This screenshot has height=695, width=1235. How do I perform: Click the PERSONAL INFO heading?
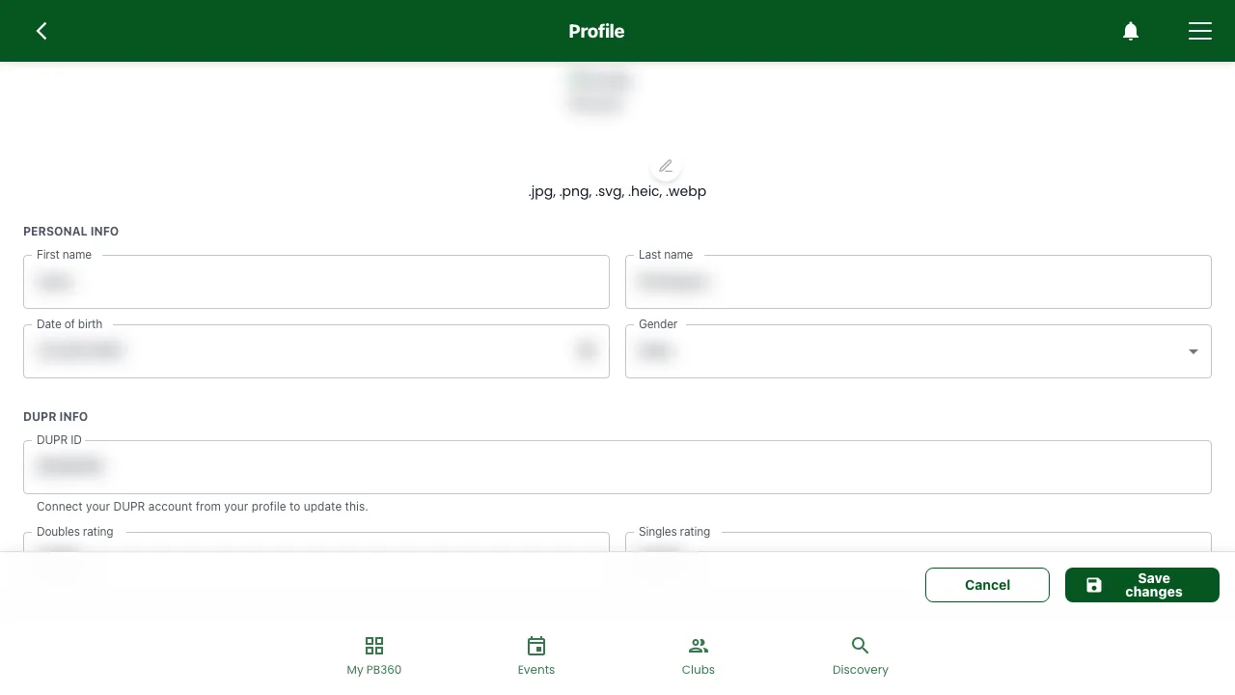71,232
